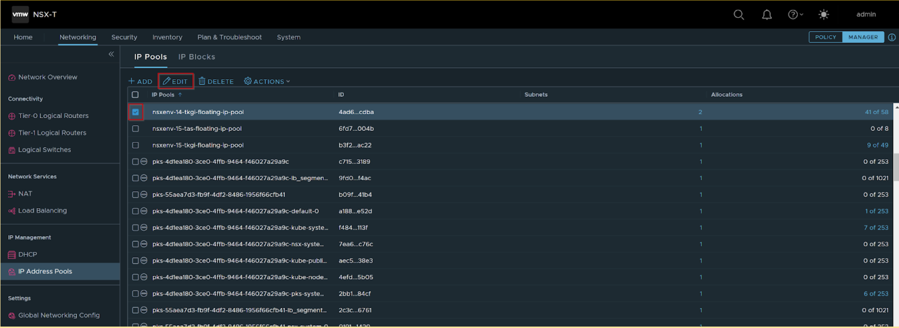Open Network Overview in the sidebar
Image resolution: width=899 pixels, height=328 pixels.
tap(48, 77)
